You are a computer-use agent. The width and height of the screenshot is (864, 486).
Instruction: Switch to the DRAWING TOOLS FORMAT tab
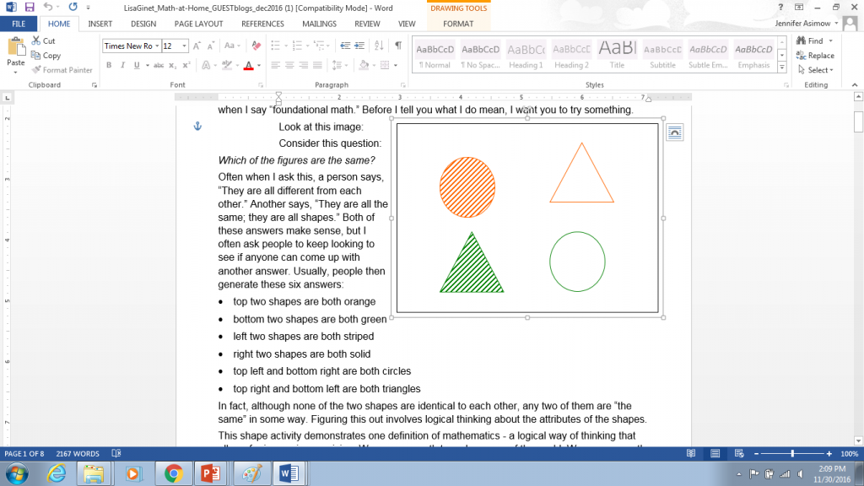[x=458, y=24]
